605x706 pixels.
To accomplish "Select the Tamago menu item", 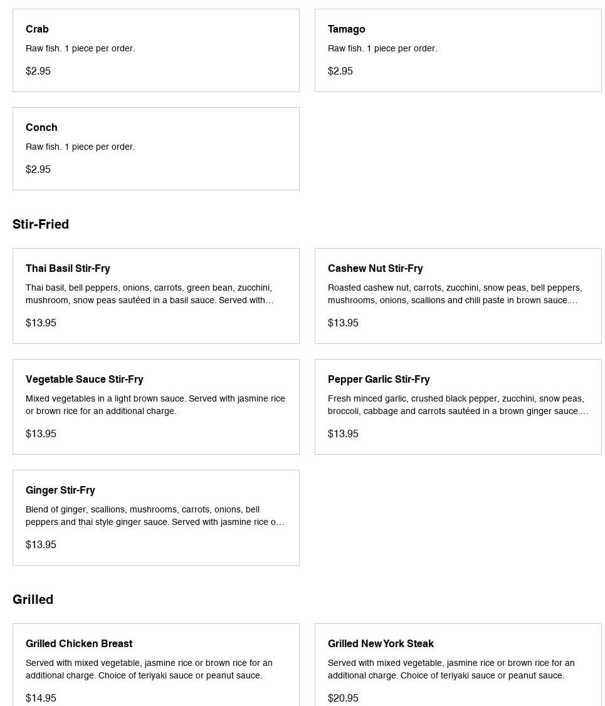I will point(458,50).
